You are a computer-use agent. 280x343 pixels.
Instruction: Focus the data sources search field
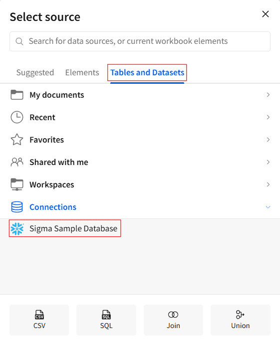(x=140, y=41)
